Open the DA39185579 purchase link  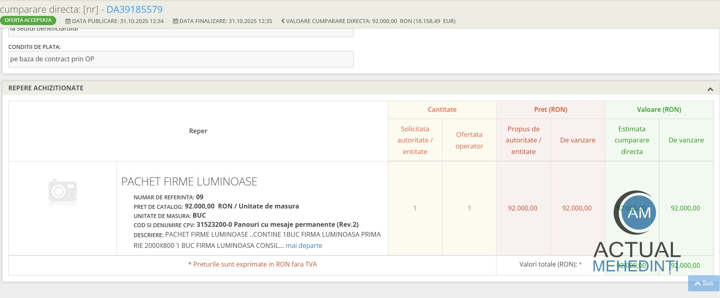click(134, 9)
